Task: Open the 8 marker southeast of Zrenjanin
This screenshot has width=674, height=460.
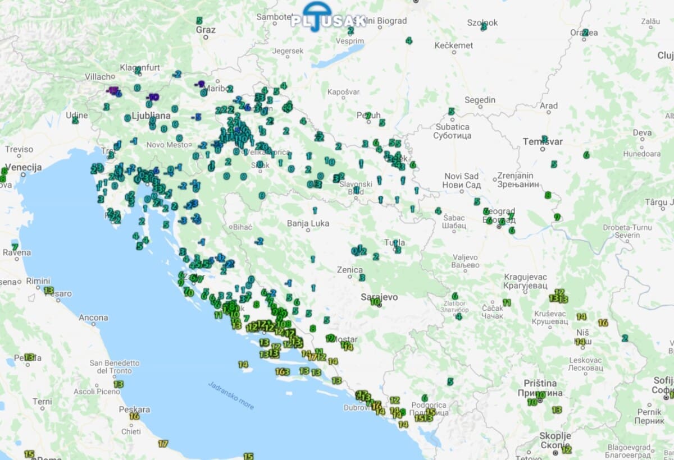Action: pos(548,195)
